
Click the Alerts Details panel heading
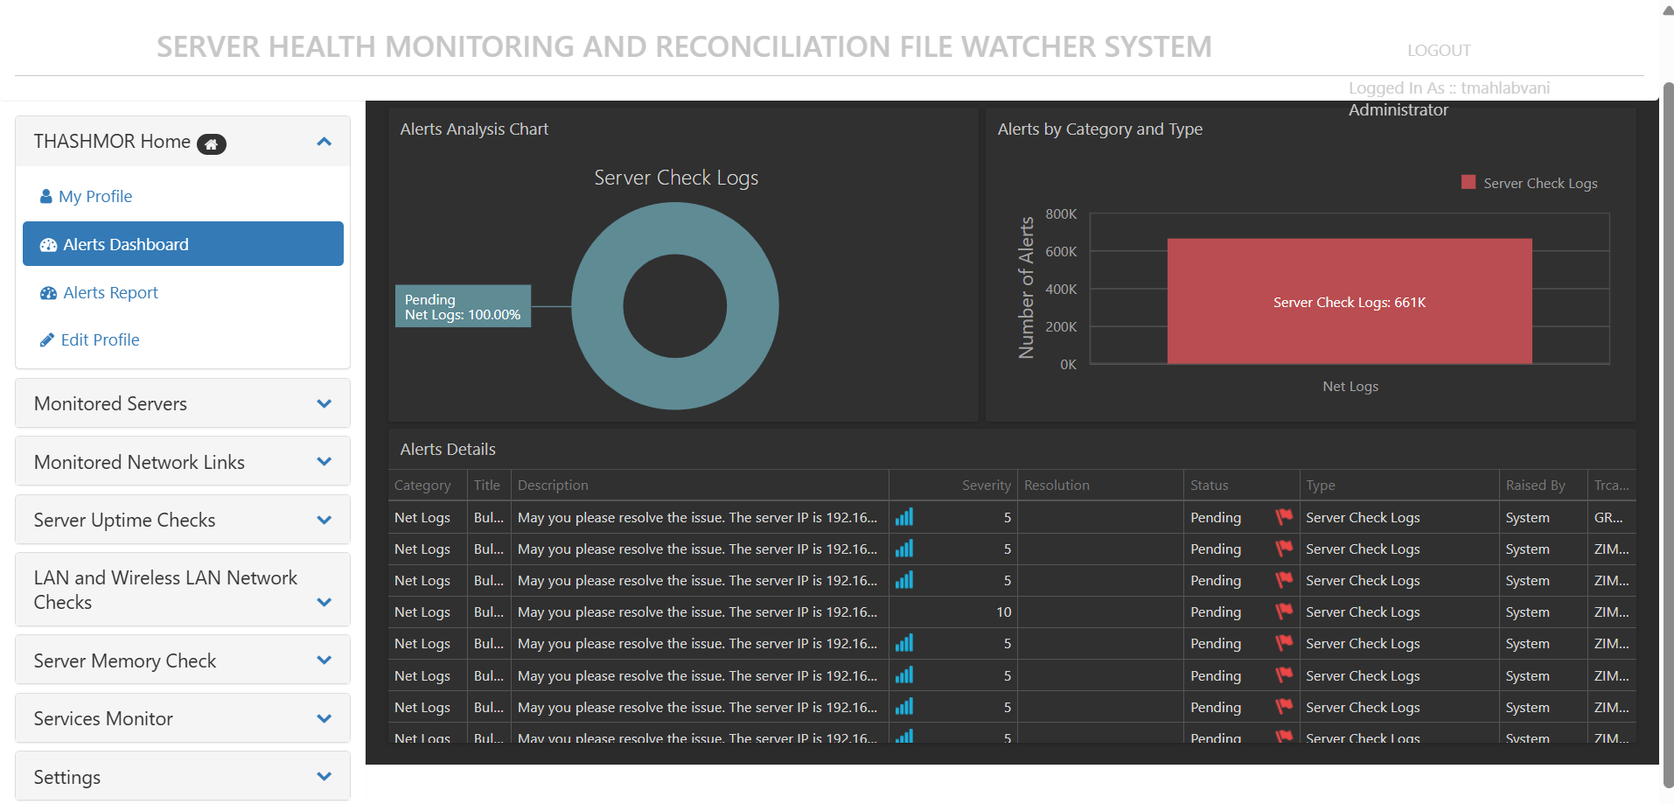[448, 450]
